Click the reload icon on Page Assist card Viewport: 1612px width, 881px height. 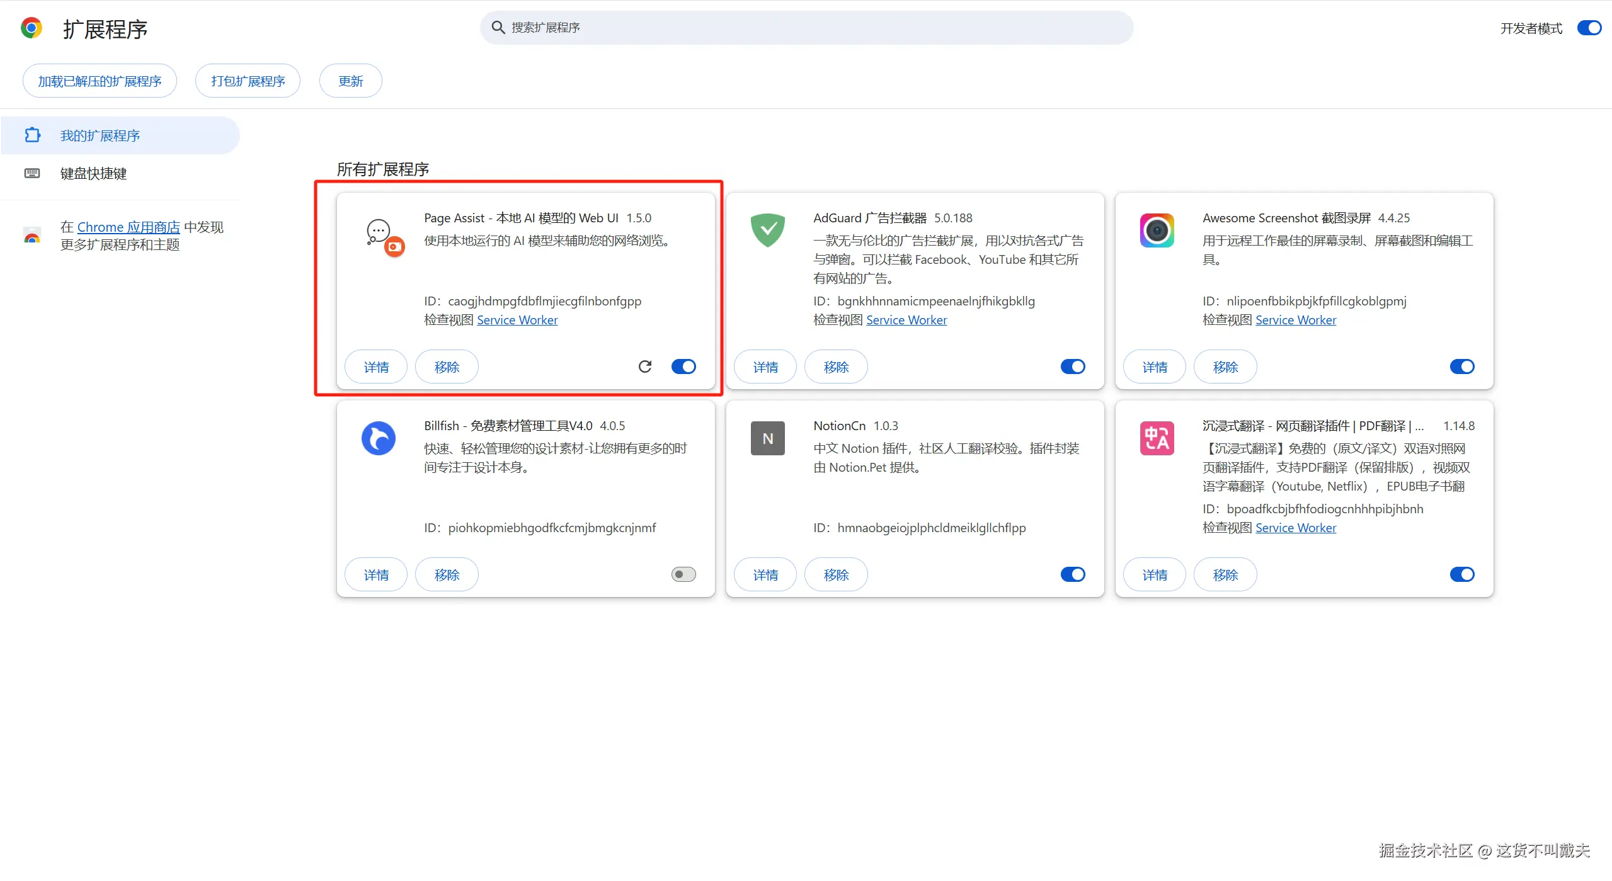point(644,367)
